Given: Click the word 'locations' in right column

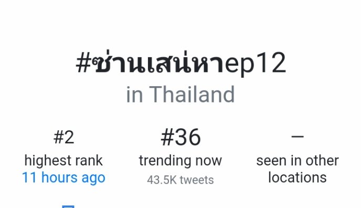Looking at the screenshot, I should click(x=298, y=178).
